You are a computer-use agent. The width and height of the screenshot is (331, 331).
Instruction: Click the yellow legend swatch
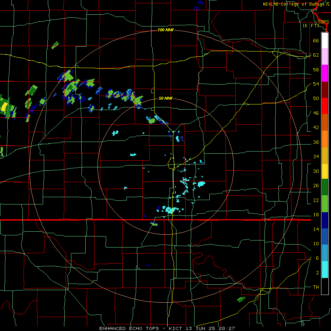click(x=325, y=171)
